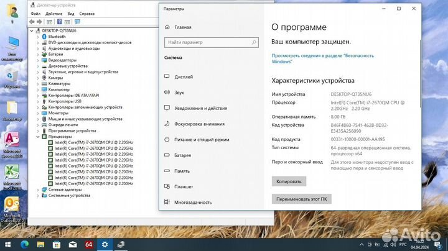Click the product code 00331-10000-00001-AA495

point(358,139)
